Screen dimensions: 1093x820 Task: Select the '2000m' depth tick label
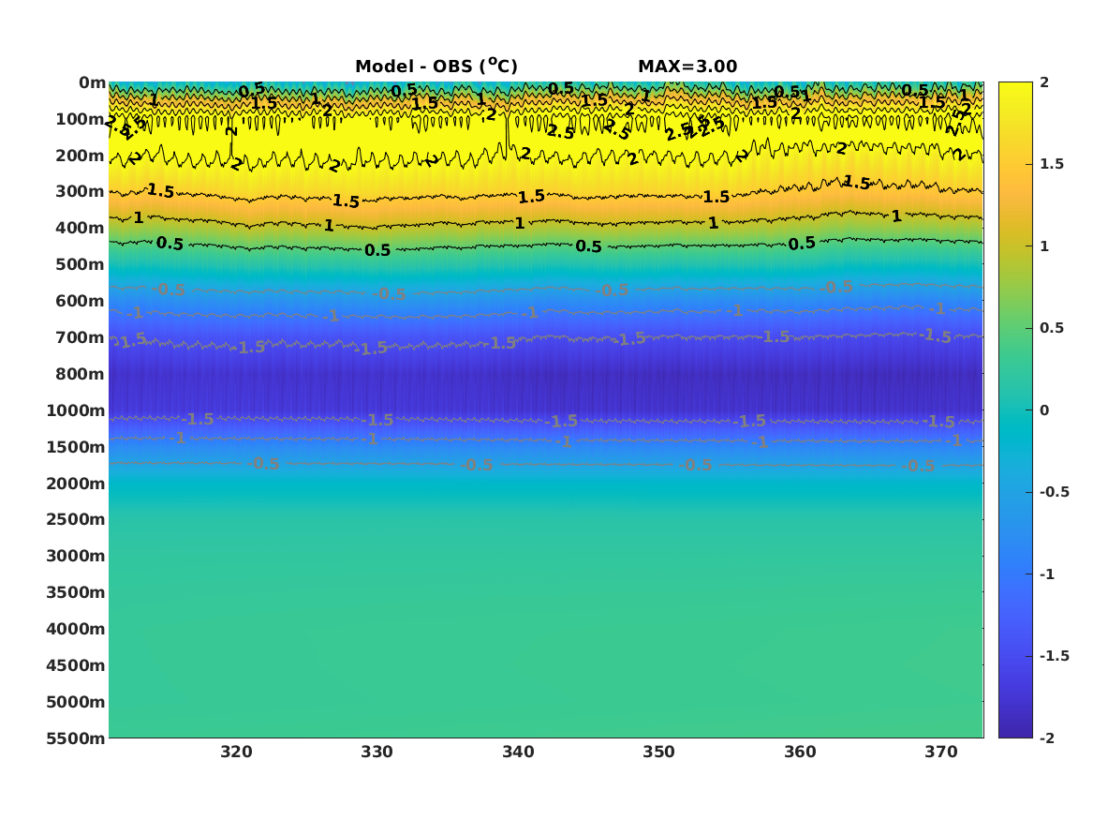(75, 484)
